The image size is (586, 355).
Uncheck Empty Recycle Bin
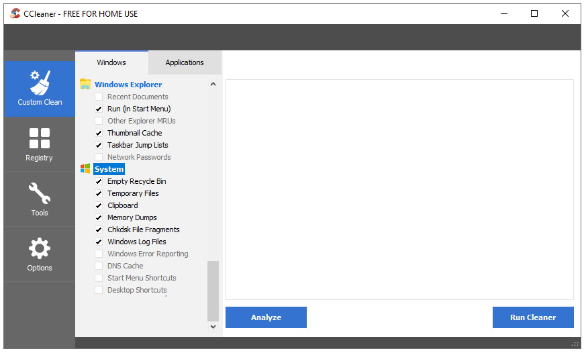99,181
